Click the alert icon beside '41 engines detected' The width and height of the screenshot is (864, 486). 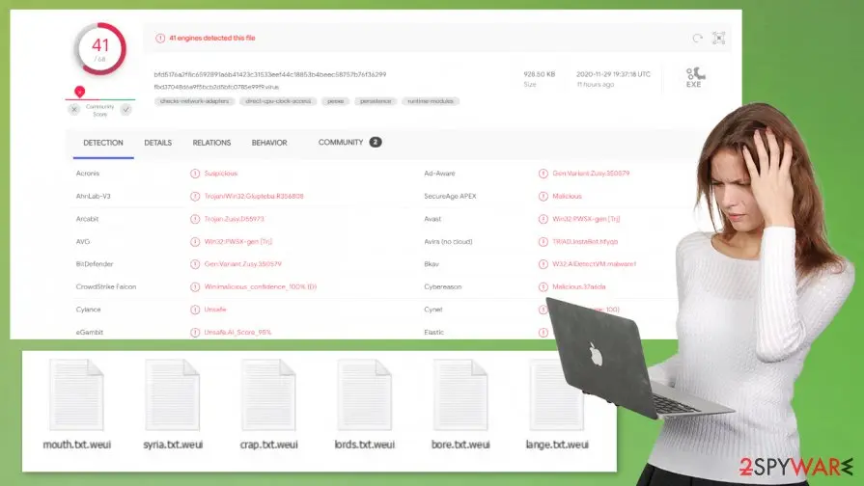click(x=160, y=38)
